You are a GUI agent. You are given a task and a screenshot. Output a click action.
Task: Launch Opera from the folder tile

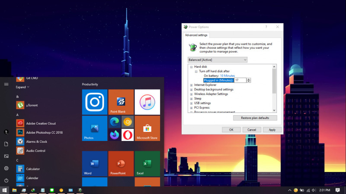(x=128, y=135)
